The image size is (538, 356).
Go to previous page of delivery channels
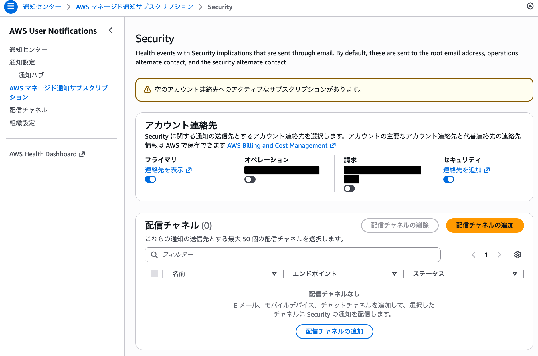coord(474,255)
